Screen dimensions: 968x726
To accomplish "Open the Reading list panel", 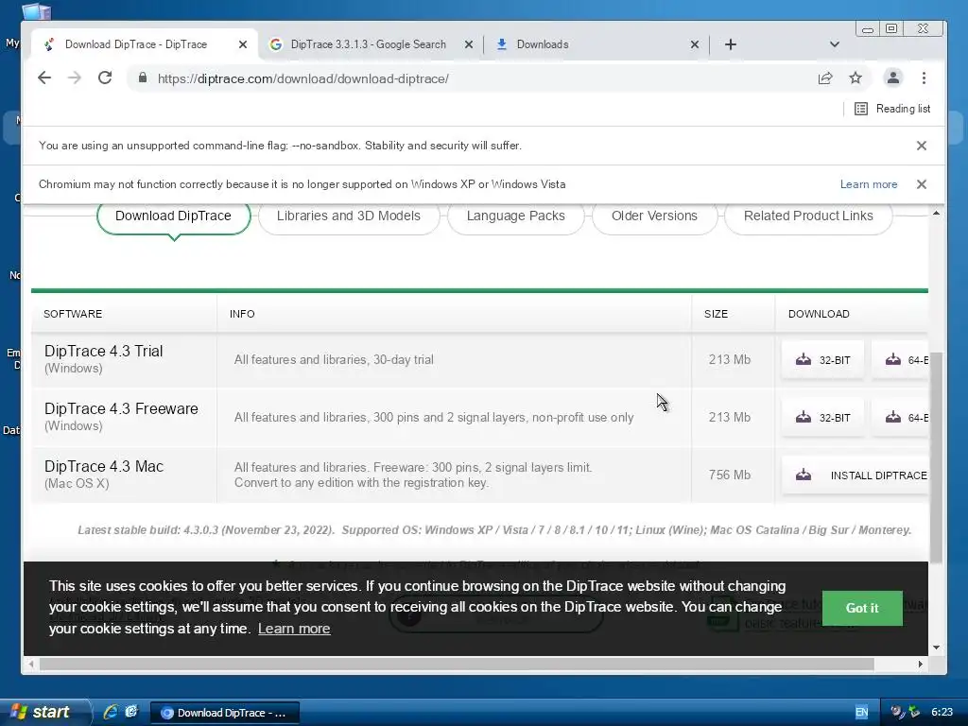I will point(892,109).
